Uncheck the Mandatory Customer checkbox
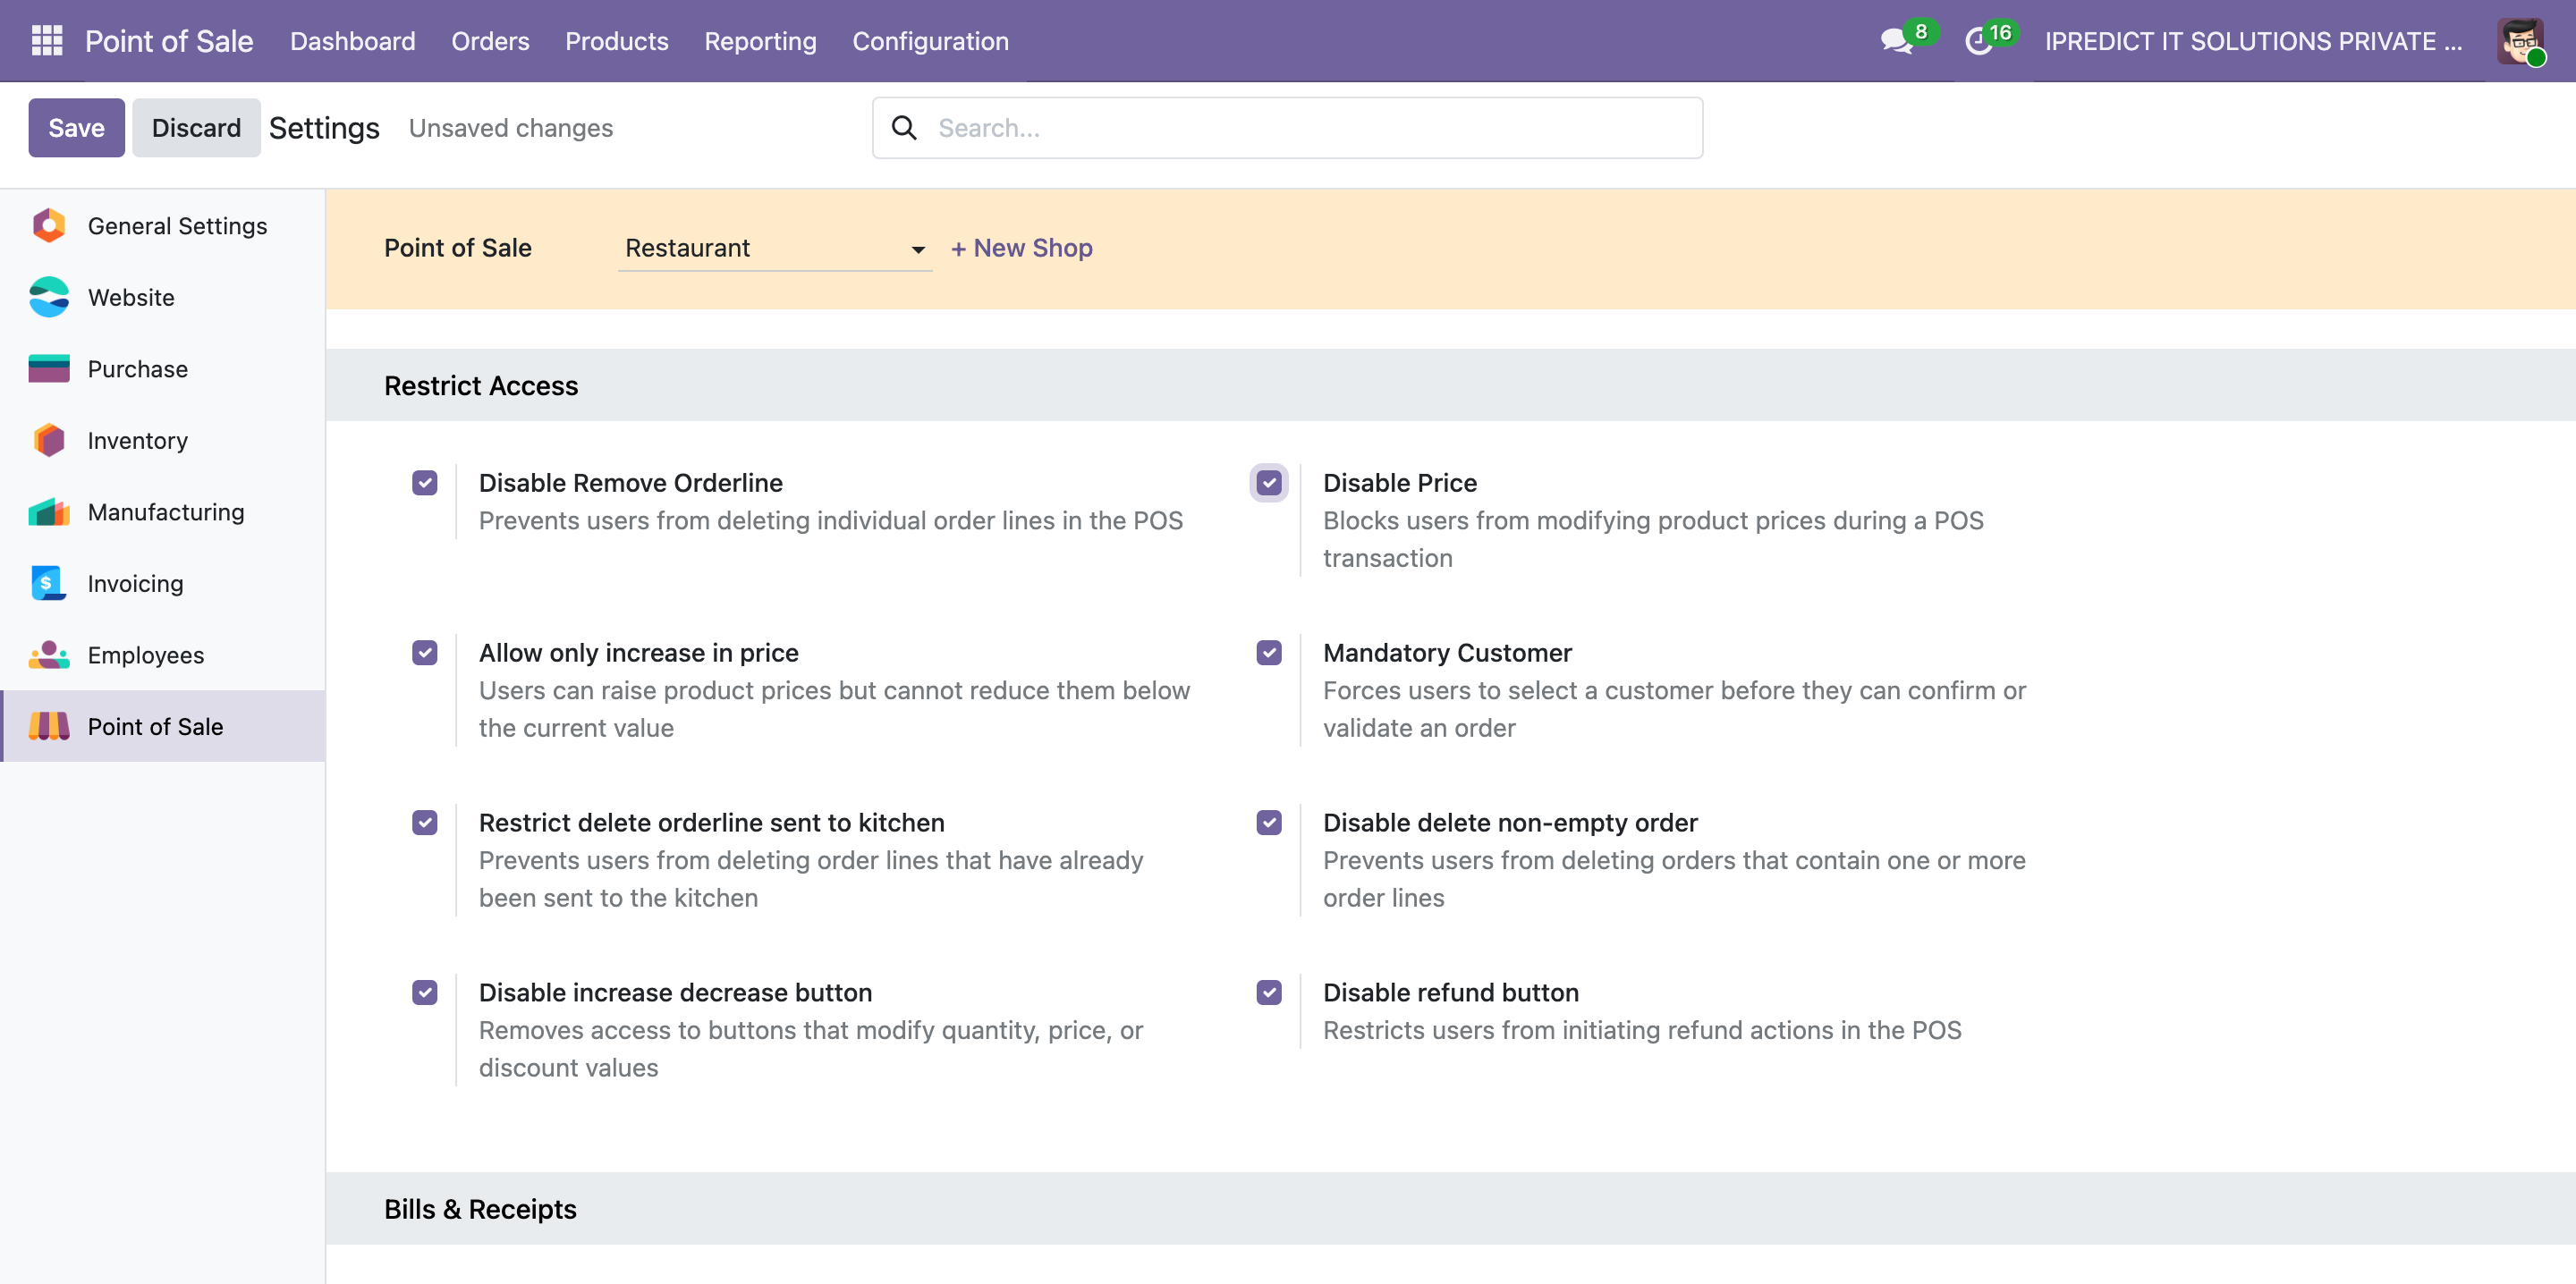 click(x=1269, y=653)
